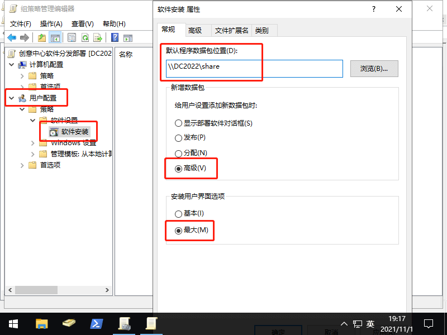Expand 首选项 under 用户配置
The height and width of the screenshot is (335, 447).
(x=22, y=165)
